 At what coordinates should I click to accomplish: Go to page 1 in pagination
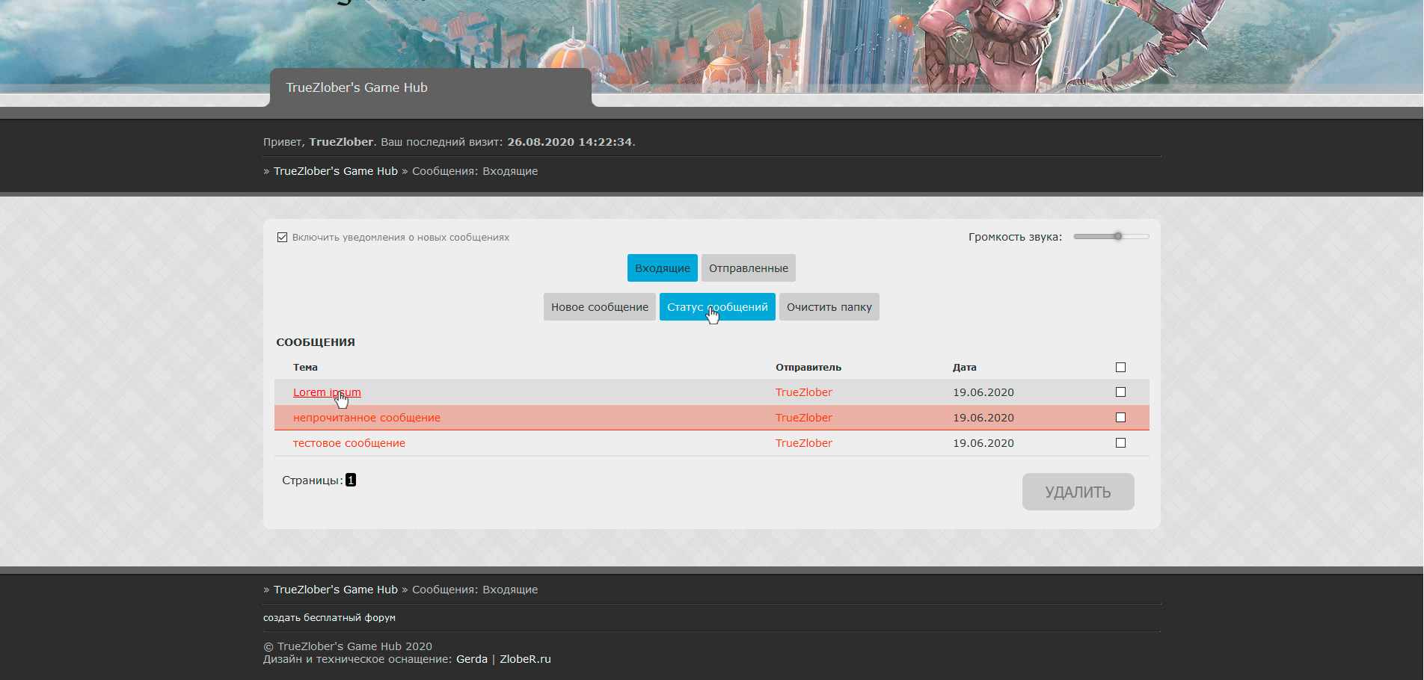(351, 480)
